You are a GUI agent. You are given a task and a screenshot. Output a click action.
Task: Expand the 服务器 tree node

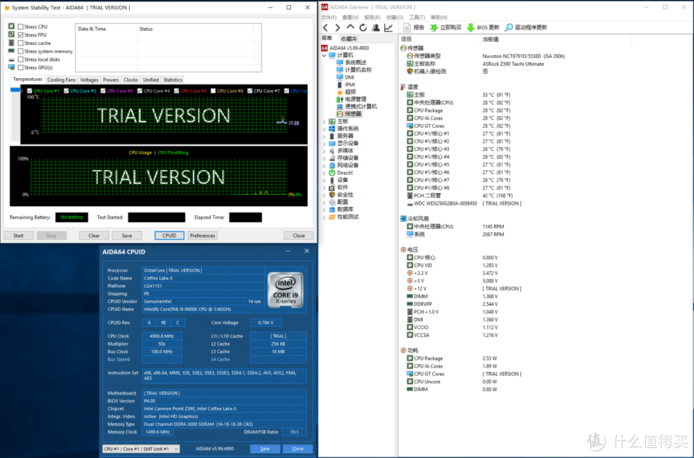pyautogui.click(x=325, y=136)
